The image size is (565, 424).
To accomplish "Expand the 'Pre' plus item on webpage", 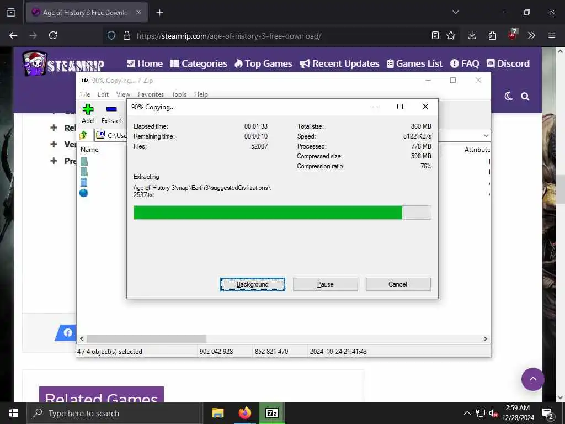I will [54, 161].
